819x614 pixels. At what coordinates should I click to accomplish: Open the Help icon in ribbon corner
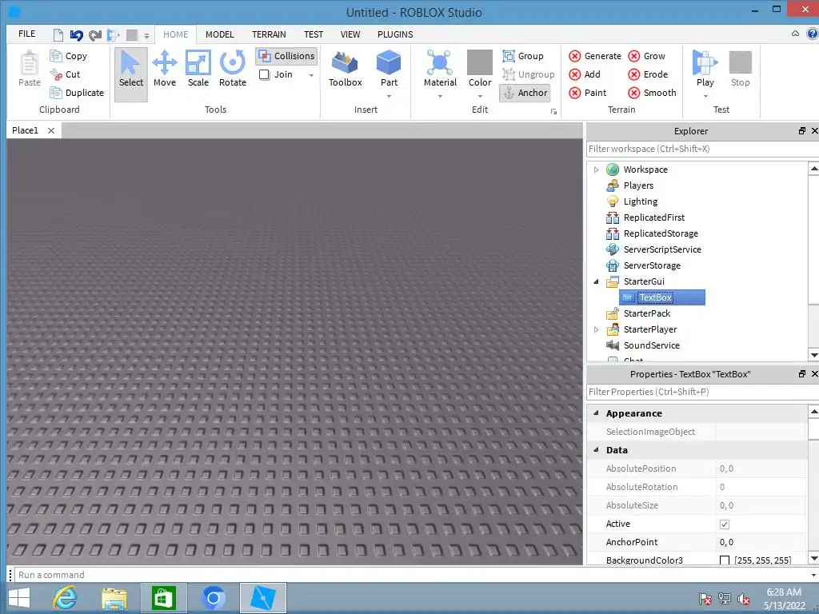coord(813,34)
